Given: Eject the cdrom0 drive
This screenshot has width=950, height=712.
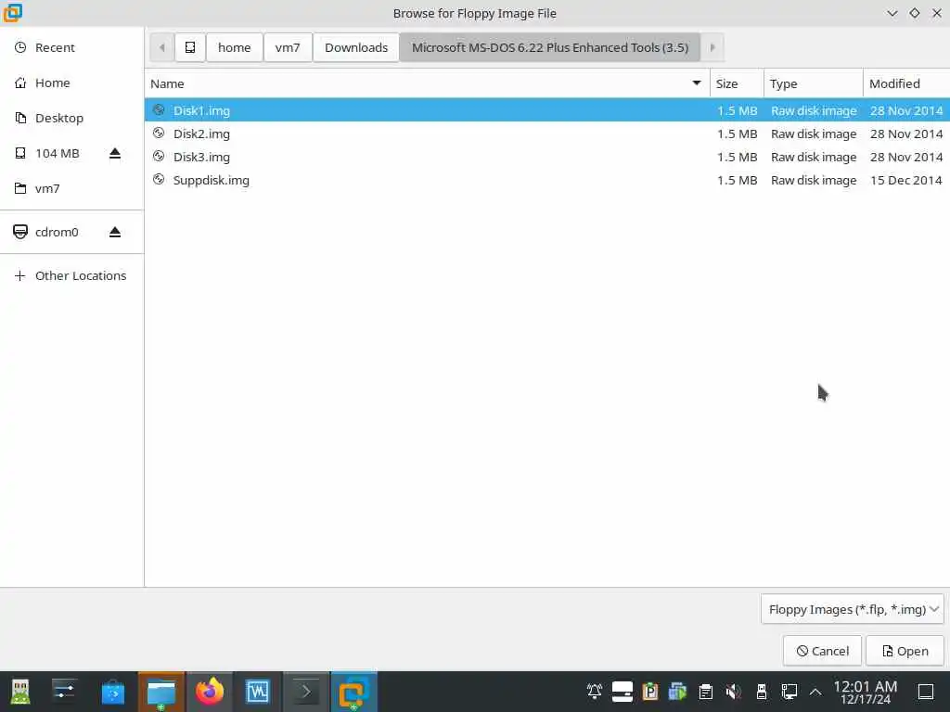Looking at the screenshot, I should pyautogui.click(x=115, y=232).
